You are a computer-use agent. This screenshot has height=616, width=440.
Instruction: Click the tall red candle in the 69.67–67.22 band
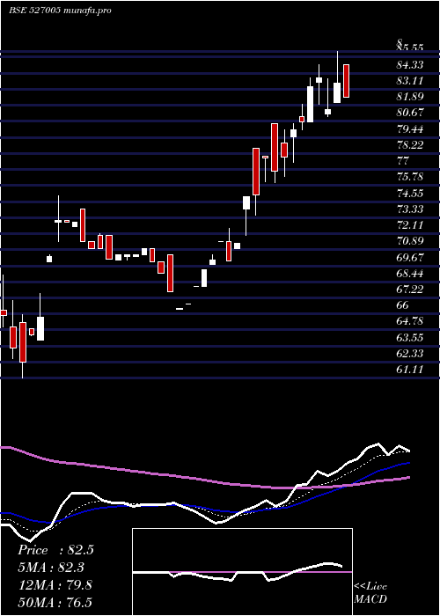click(x=170, y=273)
